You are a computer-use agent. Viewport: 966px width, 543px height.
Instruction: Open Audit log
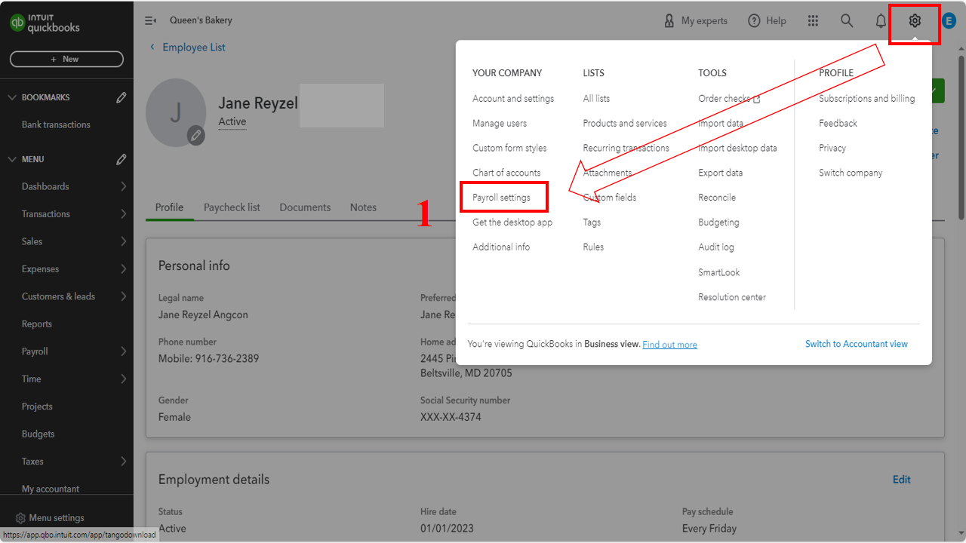pyautogui.click(x=716, y=247)
